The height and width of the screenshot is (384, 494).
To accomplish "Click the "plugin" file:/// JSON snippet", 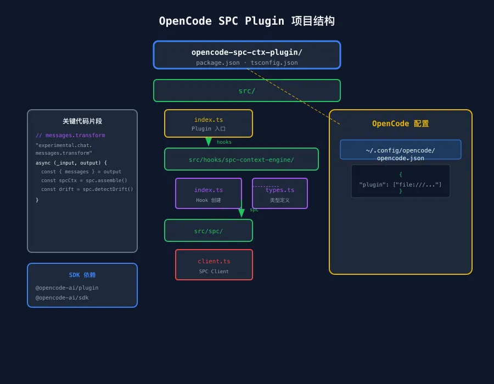I will pos(401,184).
